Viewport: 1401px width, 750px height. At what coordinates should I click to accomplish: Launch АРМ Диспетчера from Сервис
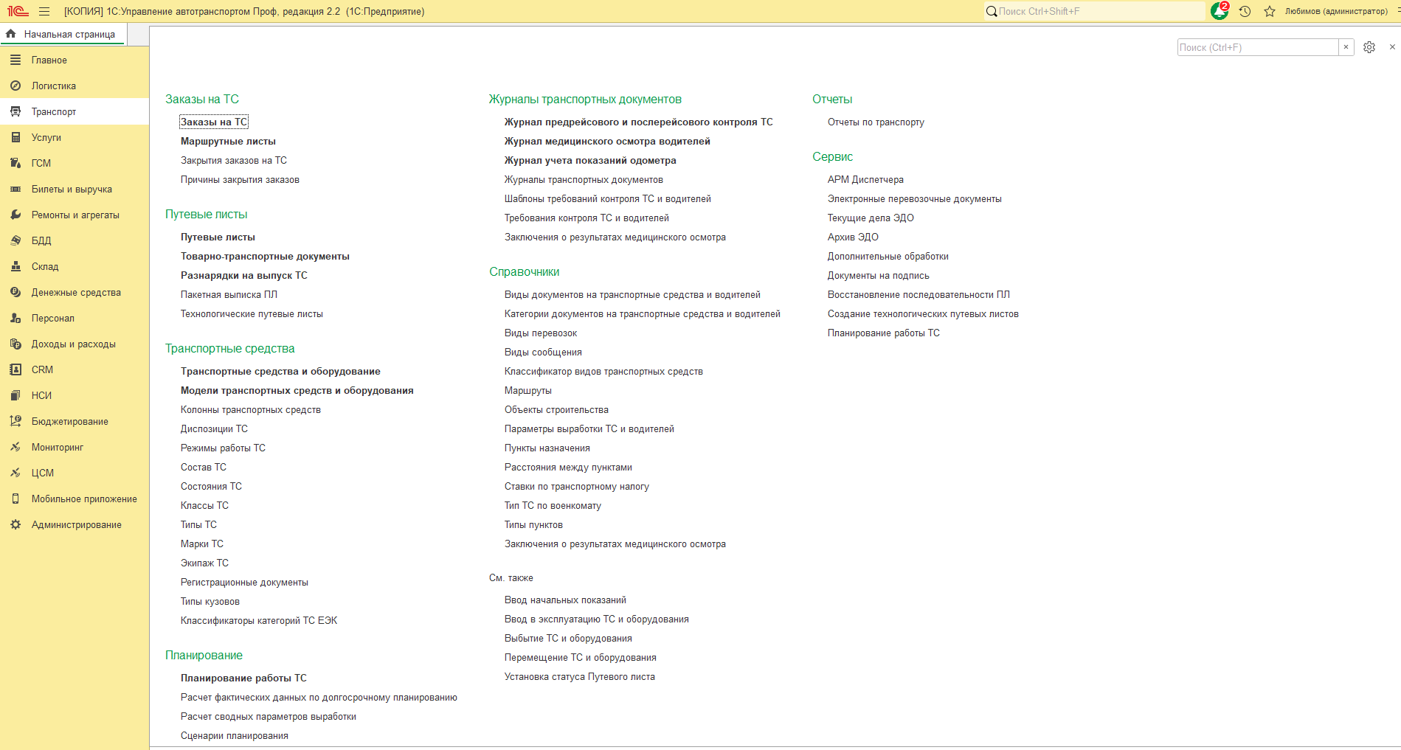coord(865,179)
